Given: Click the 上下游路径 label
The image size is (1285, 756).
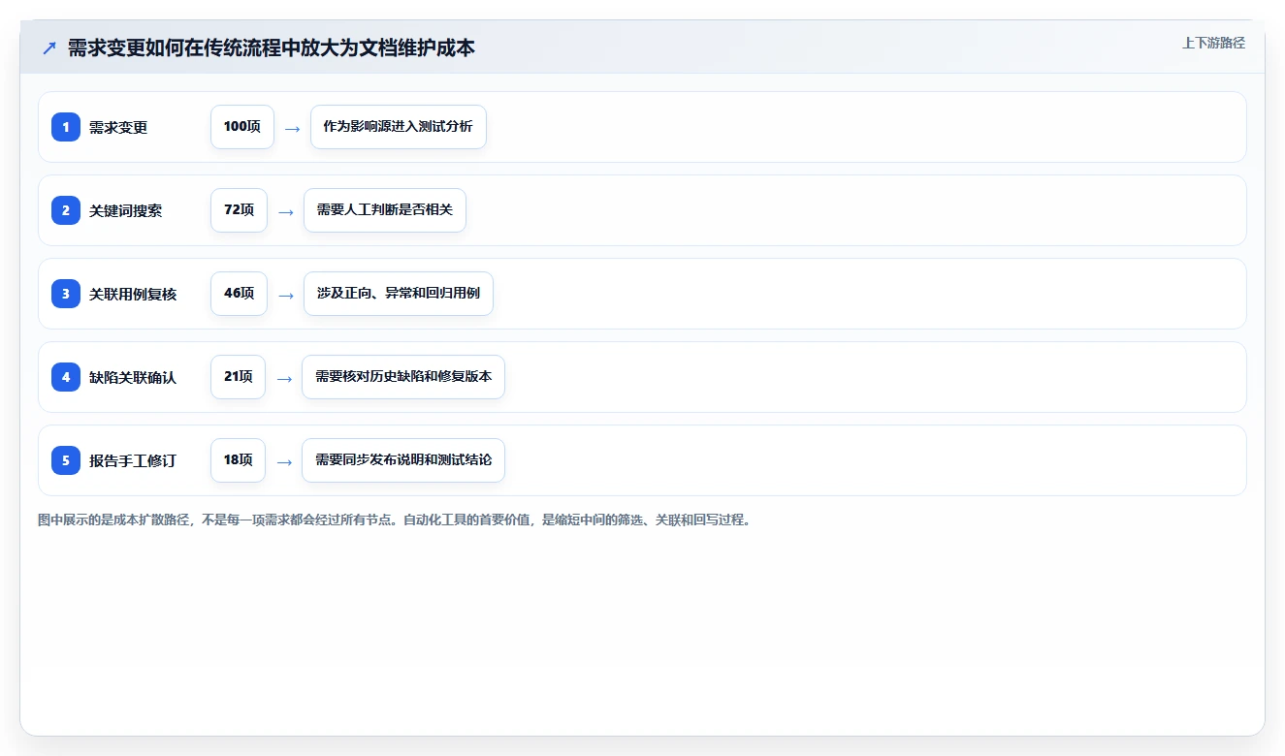Looking at the screenshot, I should [1213, 43].
